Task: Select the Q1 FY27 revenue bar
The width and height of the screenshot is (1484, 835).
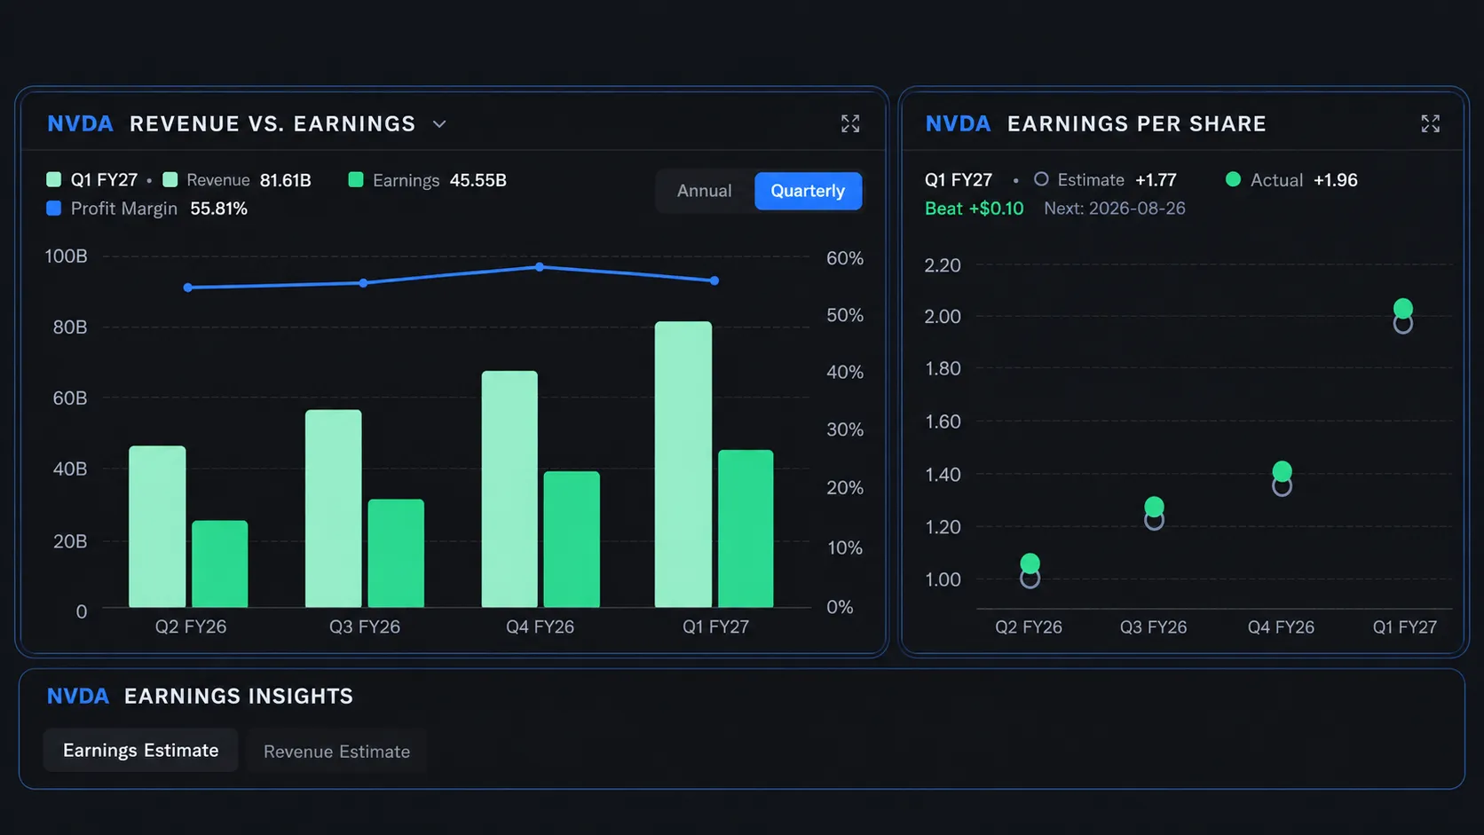Action: coord(683,464)
